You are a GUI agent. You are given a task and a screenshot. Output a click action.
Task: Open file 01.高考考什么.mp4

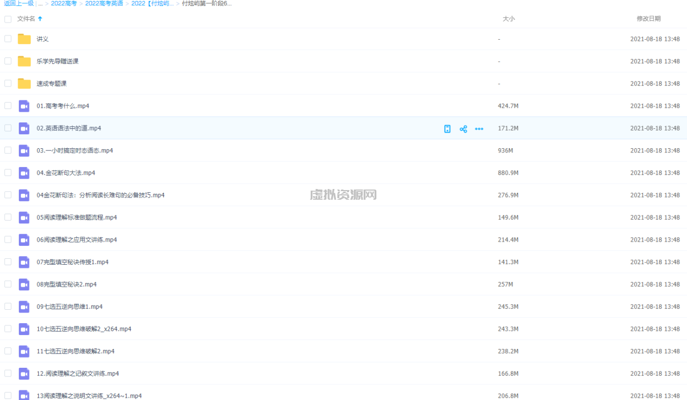coord(63,106)
